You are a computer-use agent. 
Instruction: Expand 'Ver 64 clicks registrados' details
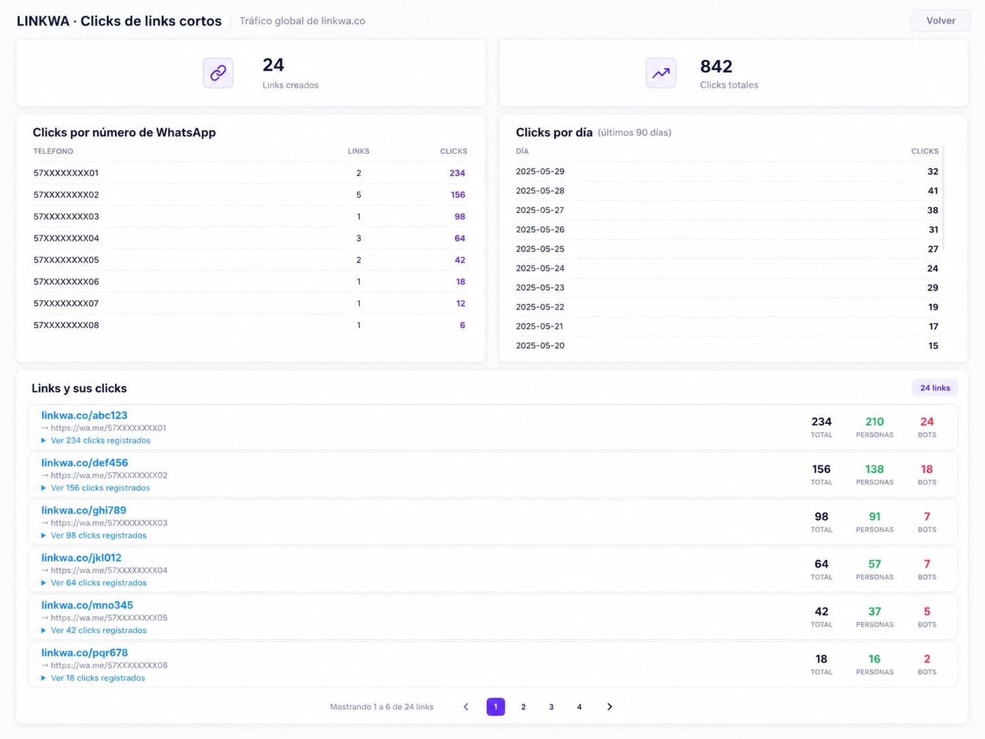94,583
